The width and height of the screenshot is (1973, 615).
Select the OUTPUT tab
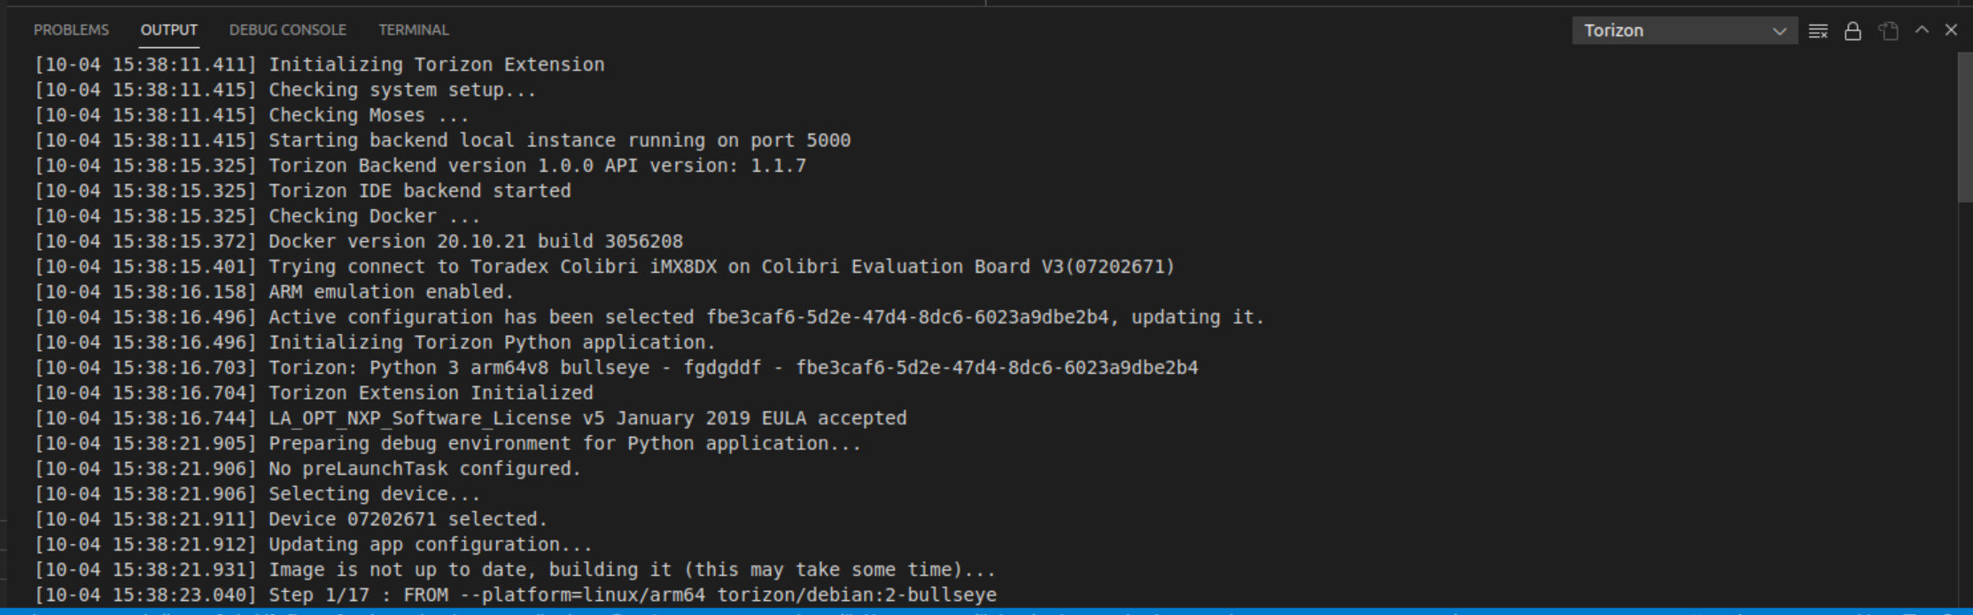(168, 30)
